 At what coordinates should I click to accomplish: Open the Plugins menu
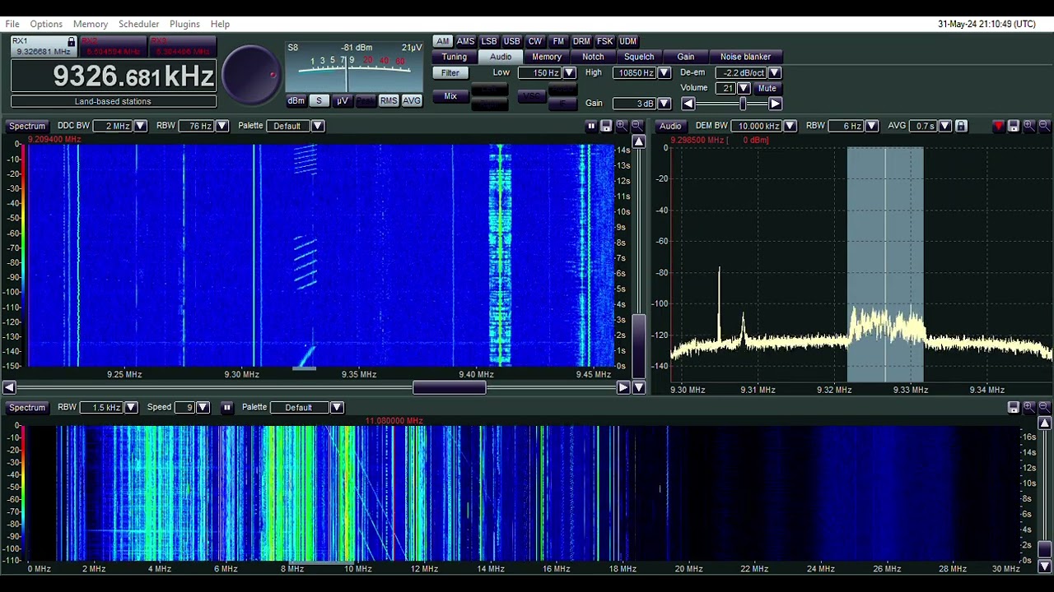(x=184, y=24)
